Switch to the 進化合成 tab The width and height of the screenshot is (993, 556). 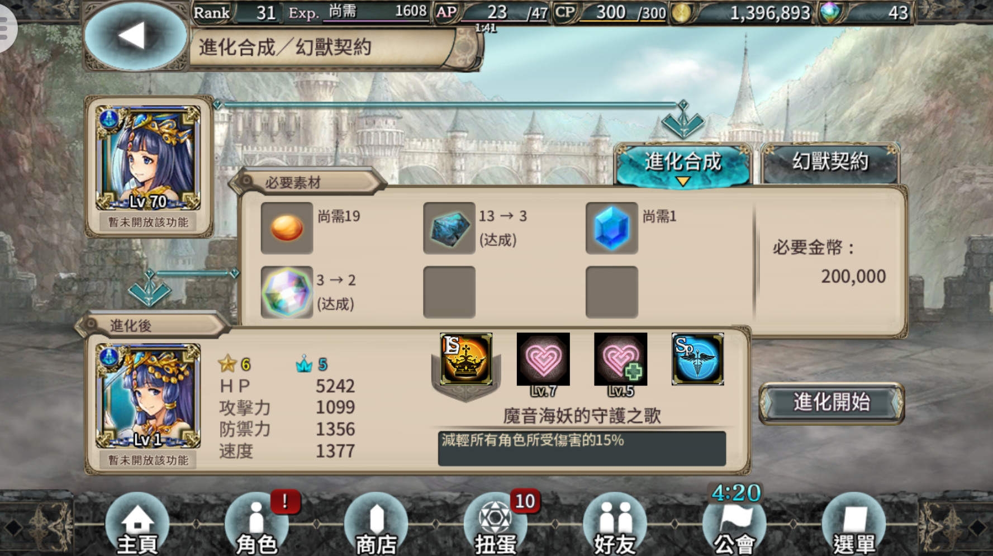tap(682, 163)
